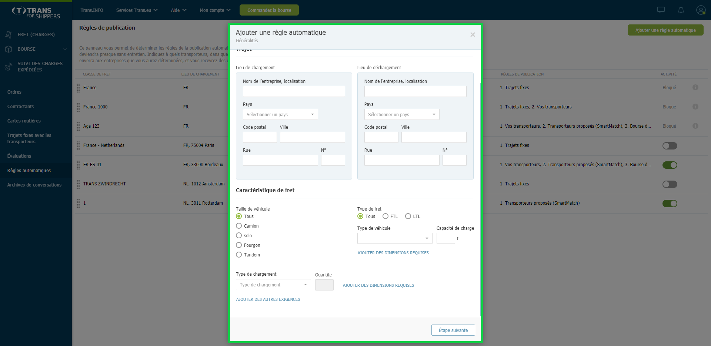Viewport: 711px width, 346px height.
Task: Select Tous freight type radio
Action: point(360,216)
